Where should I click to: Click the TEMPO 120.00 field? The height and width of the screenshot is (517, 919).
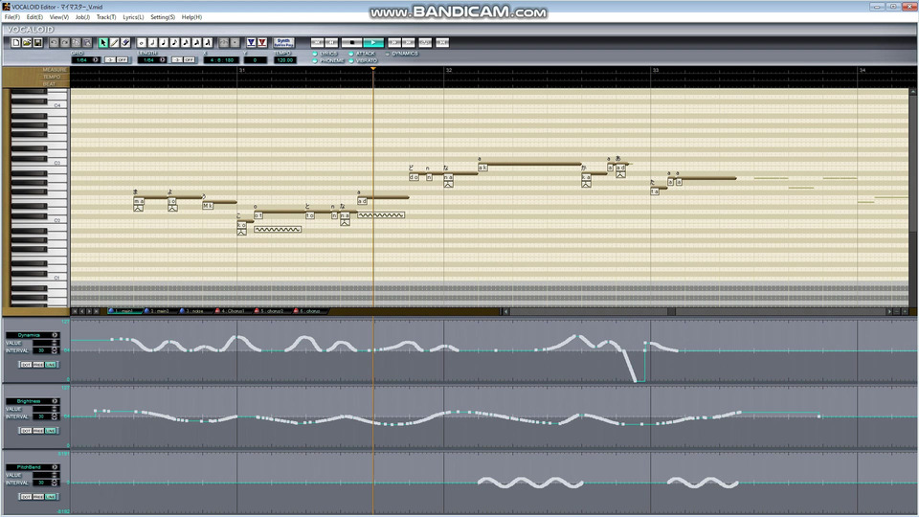[x=285, y=59]
